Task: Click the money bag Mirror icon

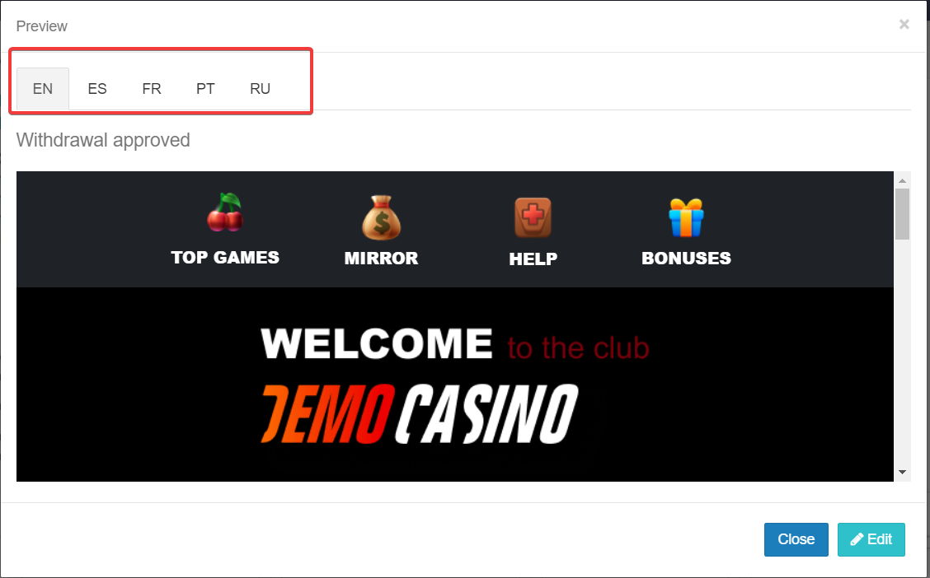Action: [x=382, y=217]
